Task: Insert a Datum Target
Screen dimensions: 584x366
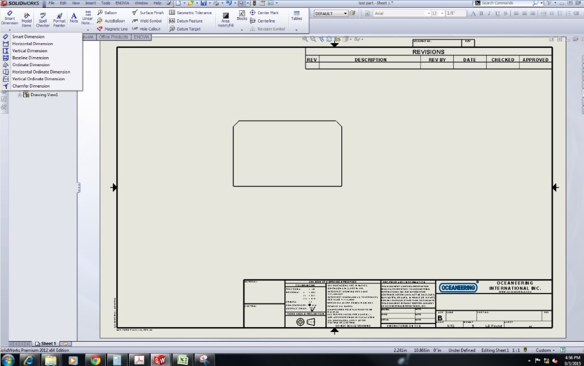Action: [x=185, y=29]
